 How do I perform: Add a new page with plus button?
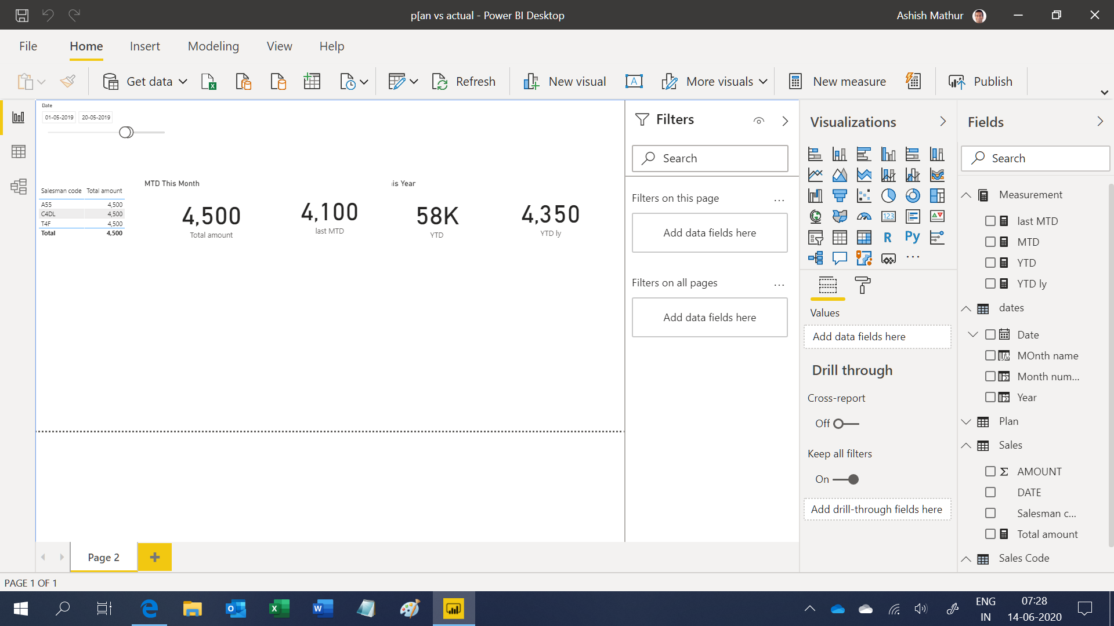155,557
